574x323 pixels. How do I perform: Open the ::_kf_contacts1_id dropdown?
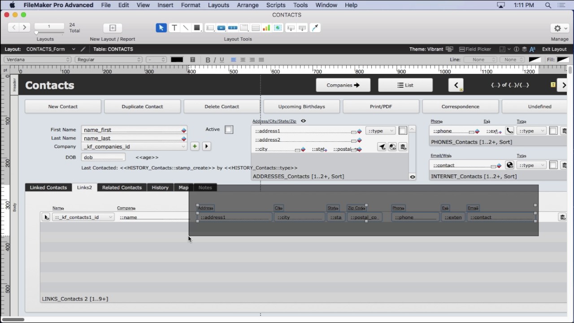[83, 217]
